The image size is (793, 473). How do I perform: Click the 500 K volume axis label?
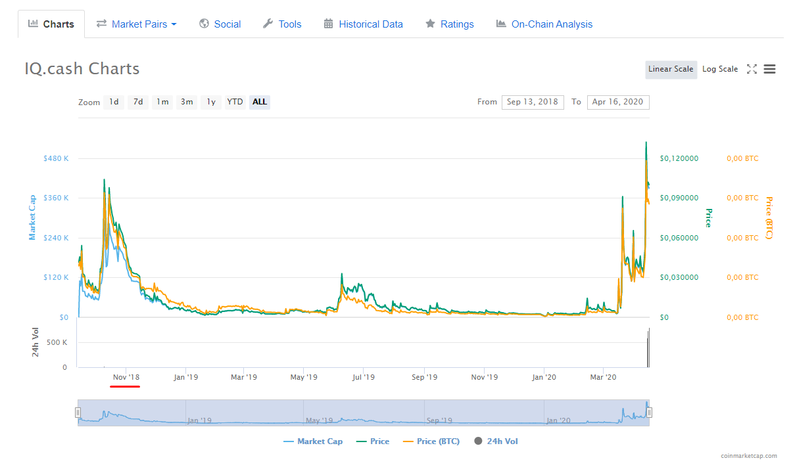tap(56, 342)
